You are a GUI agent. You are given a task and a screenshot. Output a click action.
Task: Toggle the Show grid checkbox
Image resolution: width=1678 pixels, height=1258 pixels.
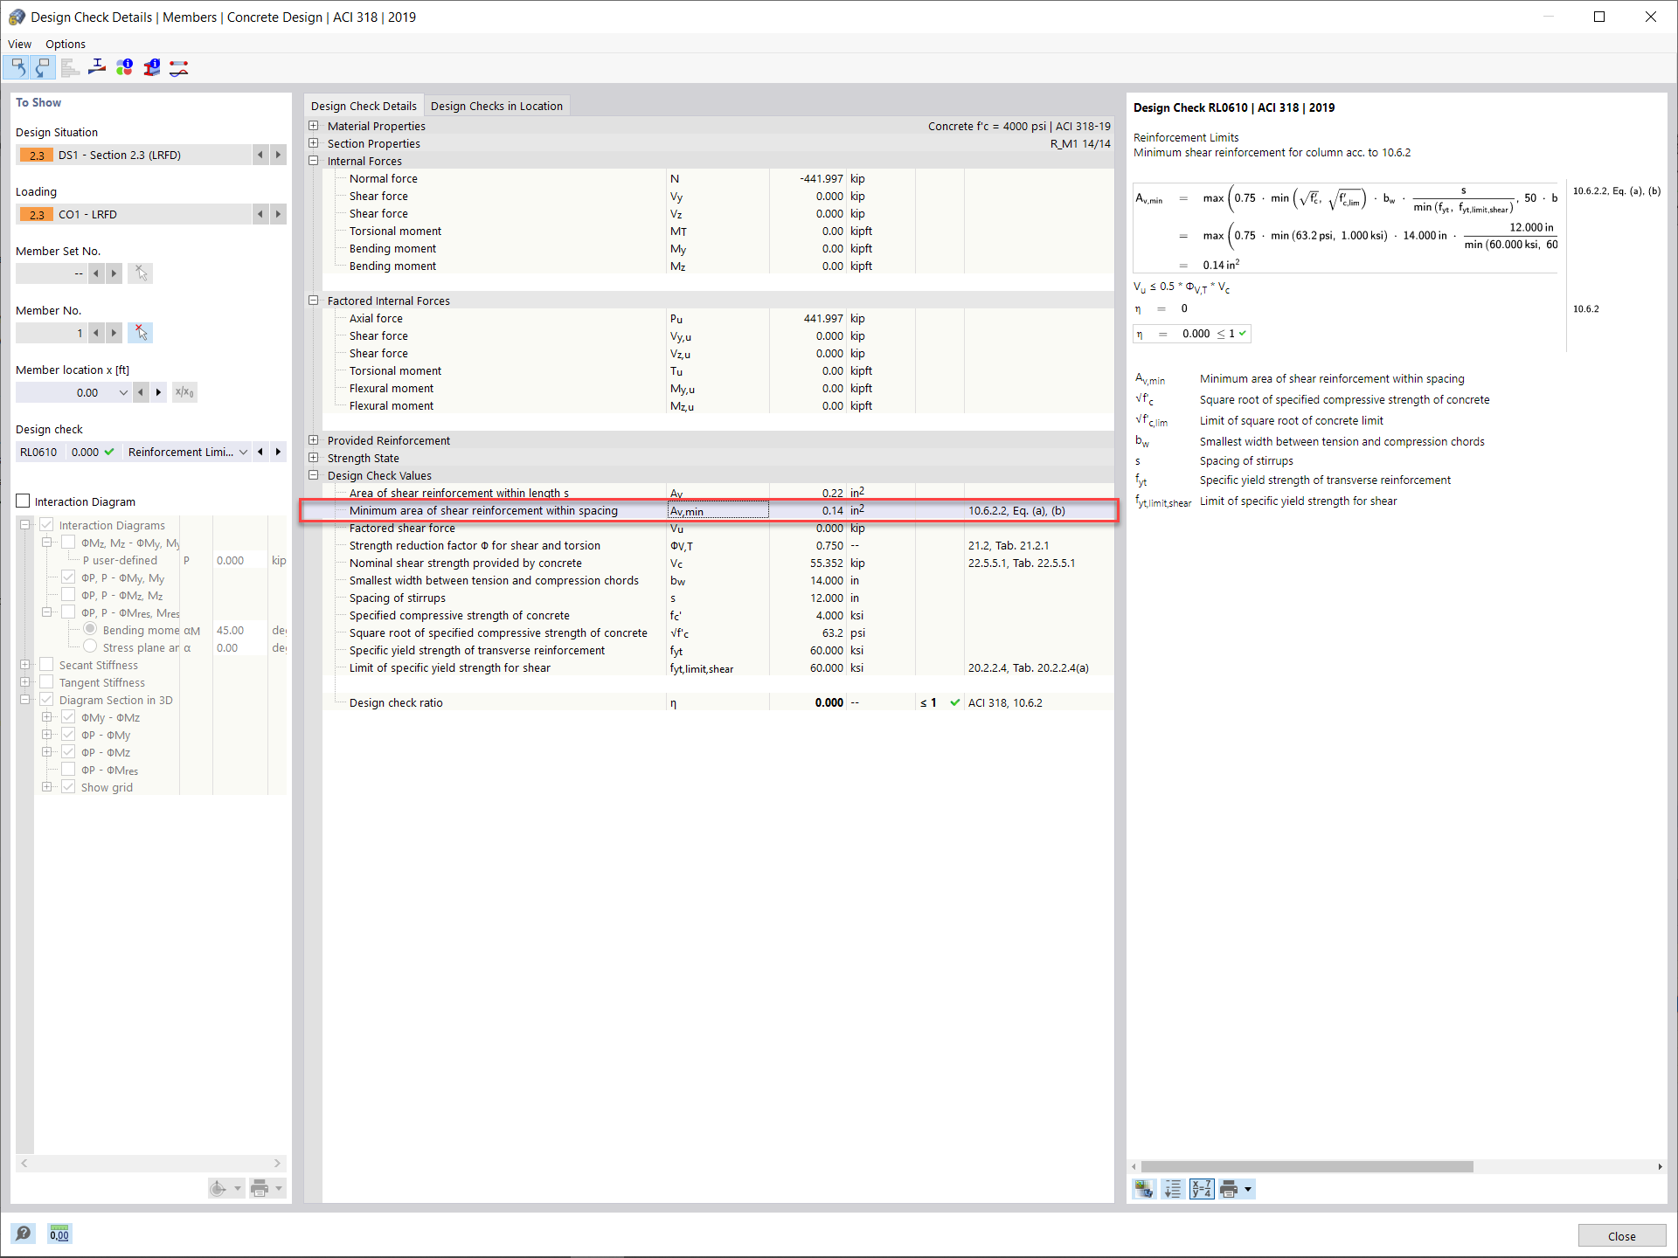pyautogui.click(x=68, y=787)
